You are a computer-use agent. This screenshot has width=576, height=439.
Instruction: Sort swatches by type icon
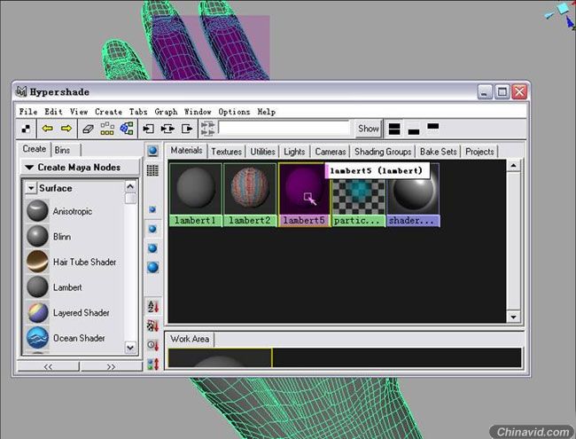click(x=152, y=325)
